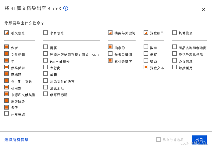The width and height of the screenshot is (212, 147).
Task: Disable the 资金文本 checkbox
Action: click(x=146, y=67)
